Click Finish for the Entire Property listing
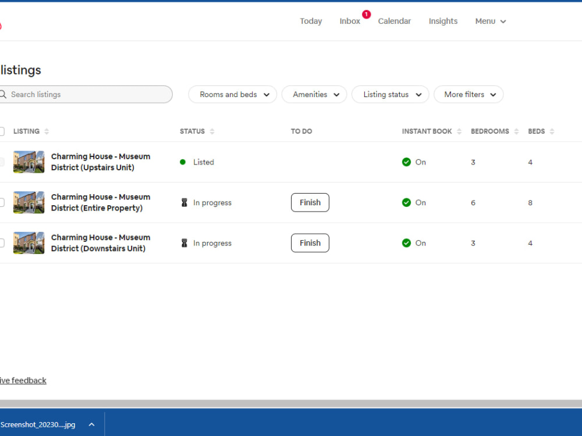The height and width of the screenshot is (436, 582). pos(310,202)
